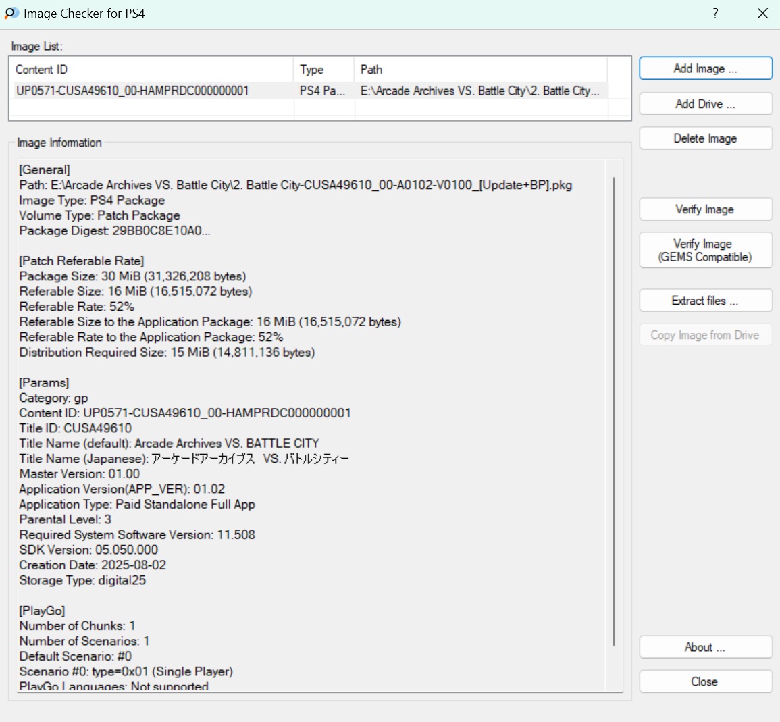
Task: Click the Path column header
Action: point(479,70)
